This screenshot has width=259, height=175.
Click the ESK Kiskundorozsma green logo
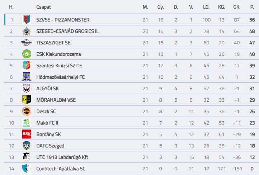coord(27,54)
